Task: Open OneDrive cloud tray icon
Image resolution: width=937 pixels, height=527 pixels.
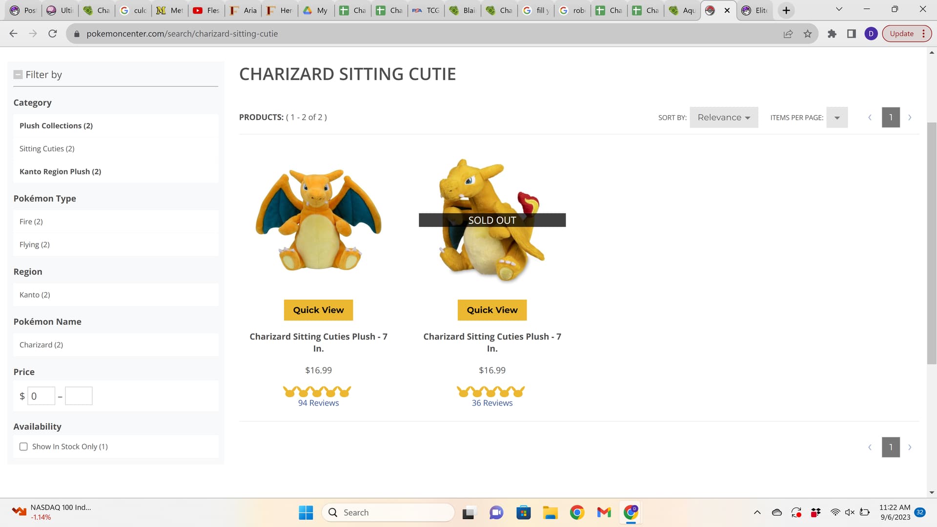Action: pos(777,512)
